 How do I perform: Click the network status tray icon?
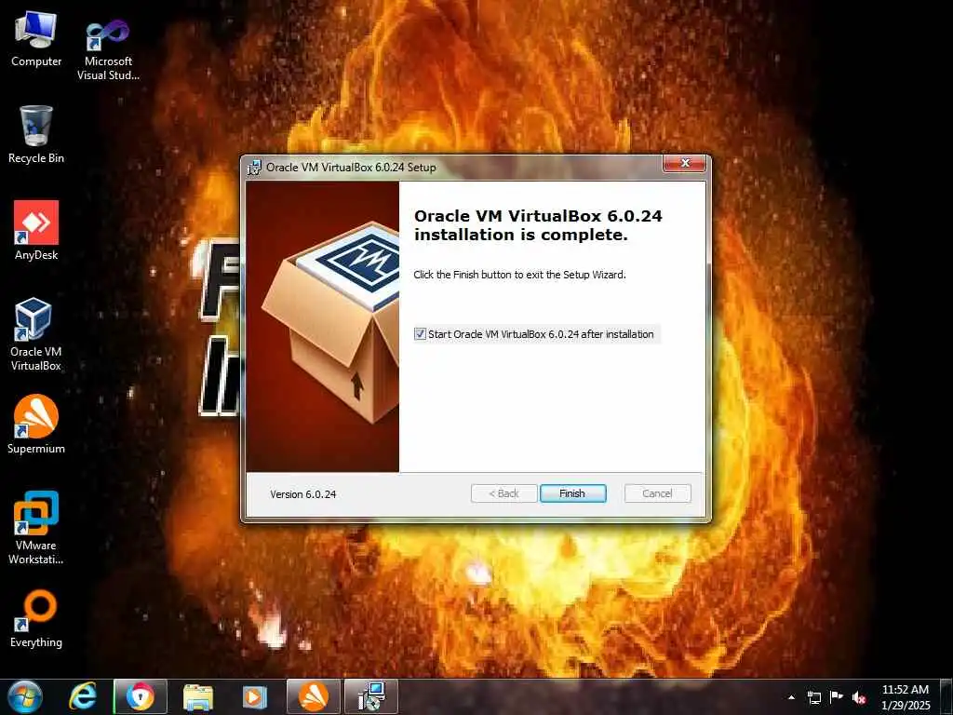pyautogui.click(x=813, y=697)
